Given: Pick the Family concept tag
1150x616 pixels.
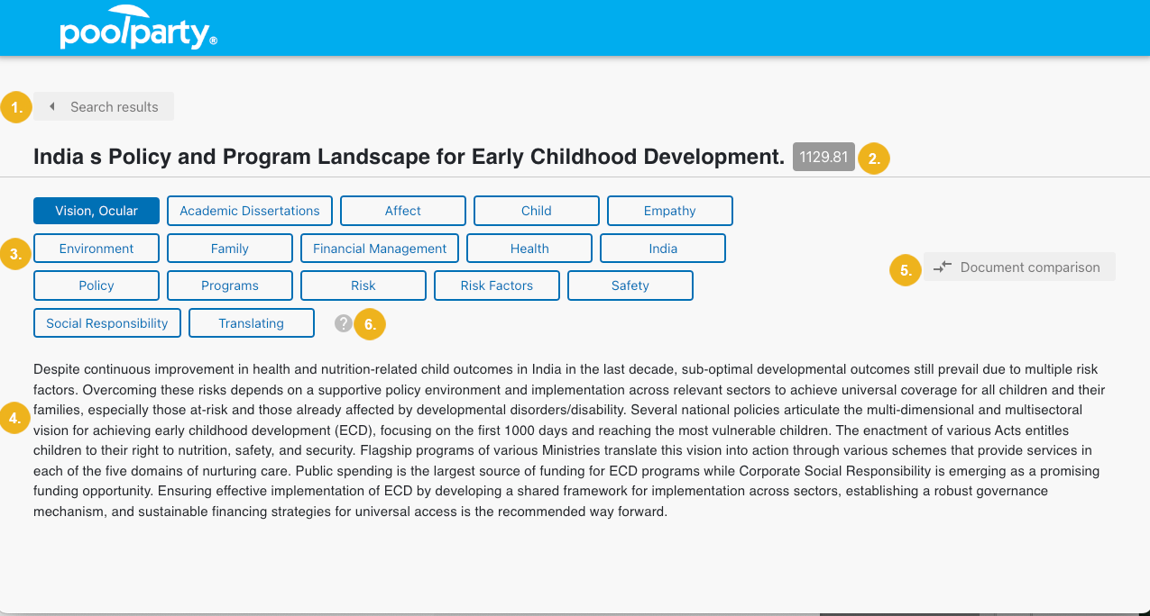Looking at the screenshot, I should point(230,249).
